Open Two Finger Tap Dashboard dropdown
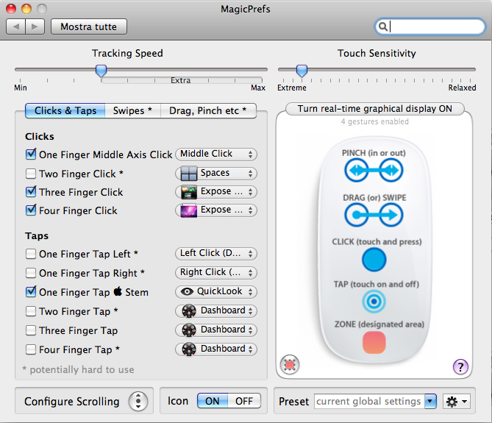 click(216, 311)
